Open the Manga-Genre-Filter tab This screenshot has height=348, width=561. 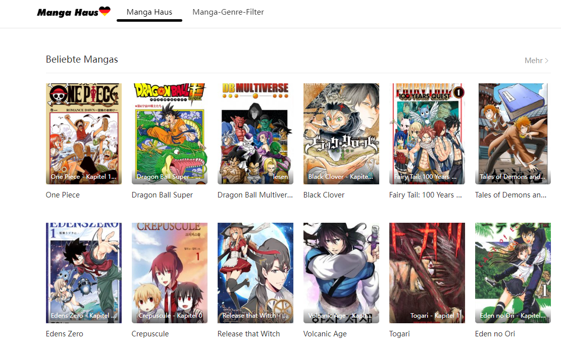click(x=228, y=12)
